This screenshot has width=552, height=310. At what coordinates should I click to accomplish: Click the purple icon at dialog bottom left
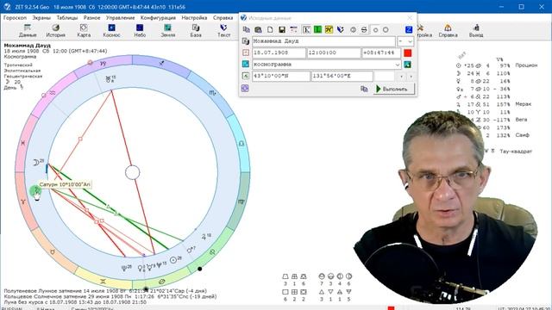245,88
